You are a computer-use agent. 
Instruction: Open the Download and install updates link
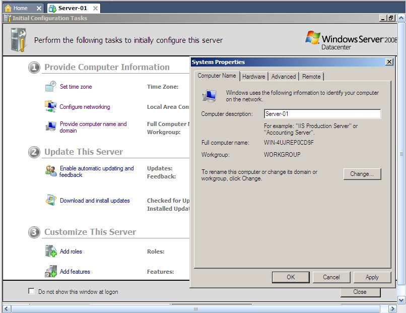click(x=95, y=200)
